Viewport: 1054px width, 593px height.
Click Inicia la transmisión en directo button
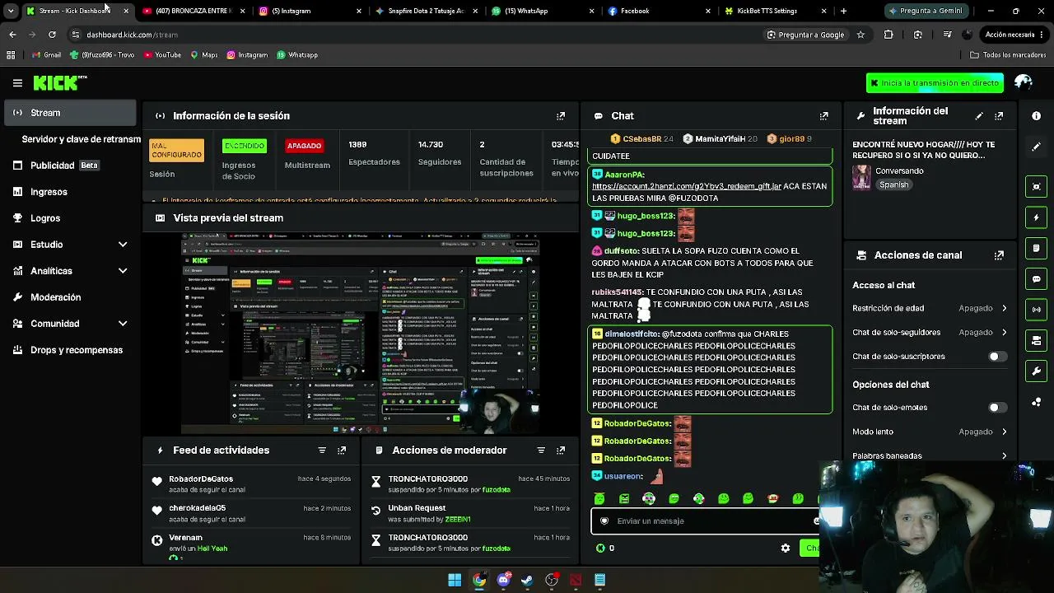pyautogui.click(x=935, y=83)
